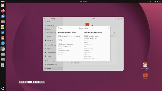Click the second mounted drive dock icon

(x=3, y=60)
